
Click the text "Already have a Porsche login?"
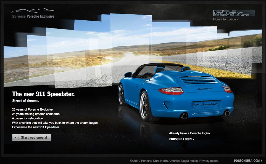190,133
